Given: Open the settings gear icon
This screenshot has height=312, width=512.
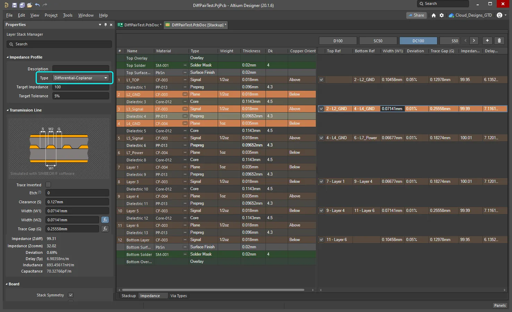Looking at the screenshot, I should pyautogui.click(x=442, y=15).
